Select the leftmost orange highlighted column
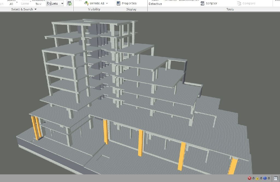280x182 pixels. click(x=34, y=128)
